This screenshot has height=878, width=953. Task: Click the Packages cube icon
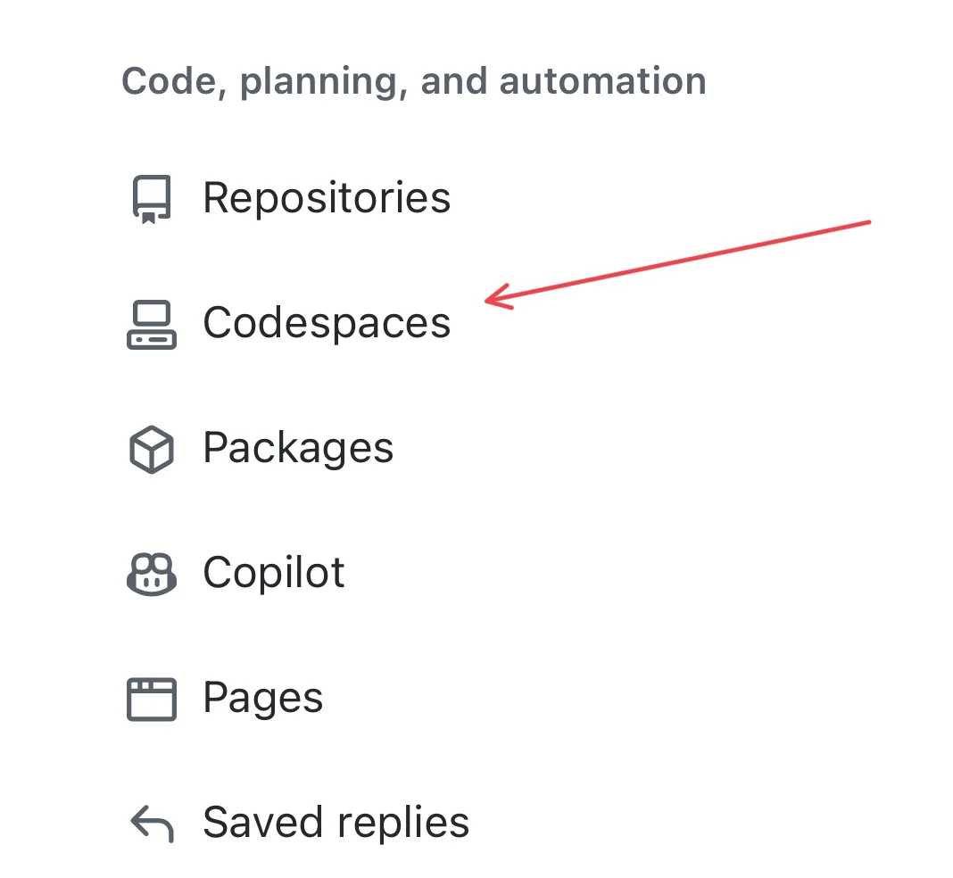click(x=150, y=448)
